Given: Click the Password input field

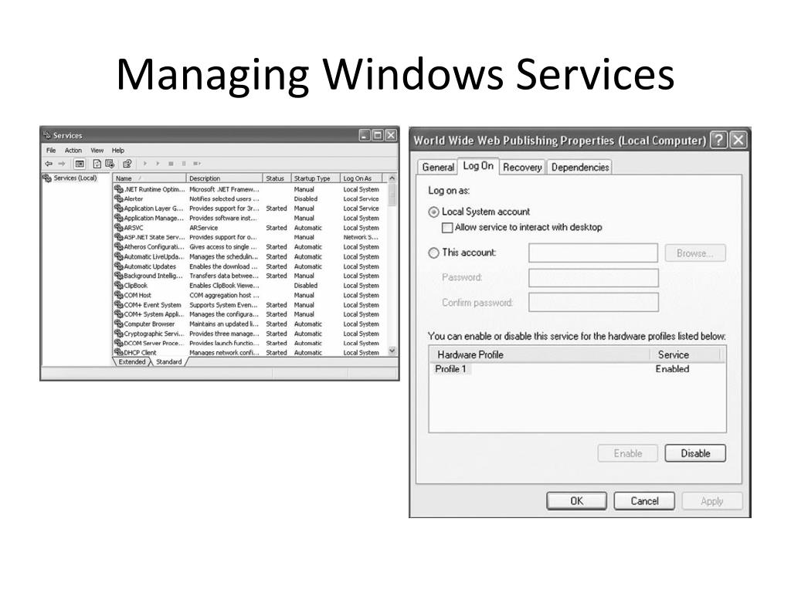Looking at the screenshot, I should pos(593,278).
